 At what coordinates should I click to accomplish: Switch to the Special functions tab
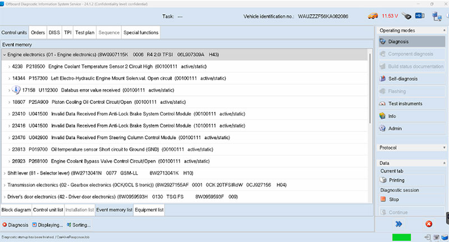pyautogui.click(x=141, y=33)
